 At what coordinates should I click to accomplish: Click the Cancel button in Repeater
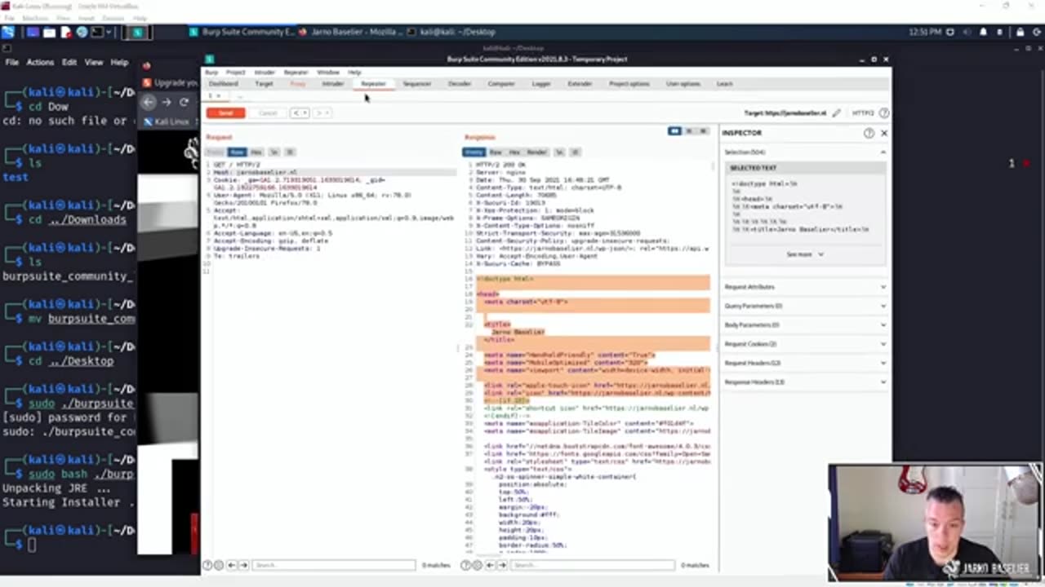point(268,113)
